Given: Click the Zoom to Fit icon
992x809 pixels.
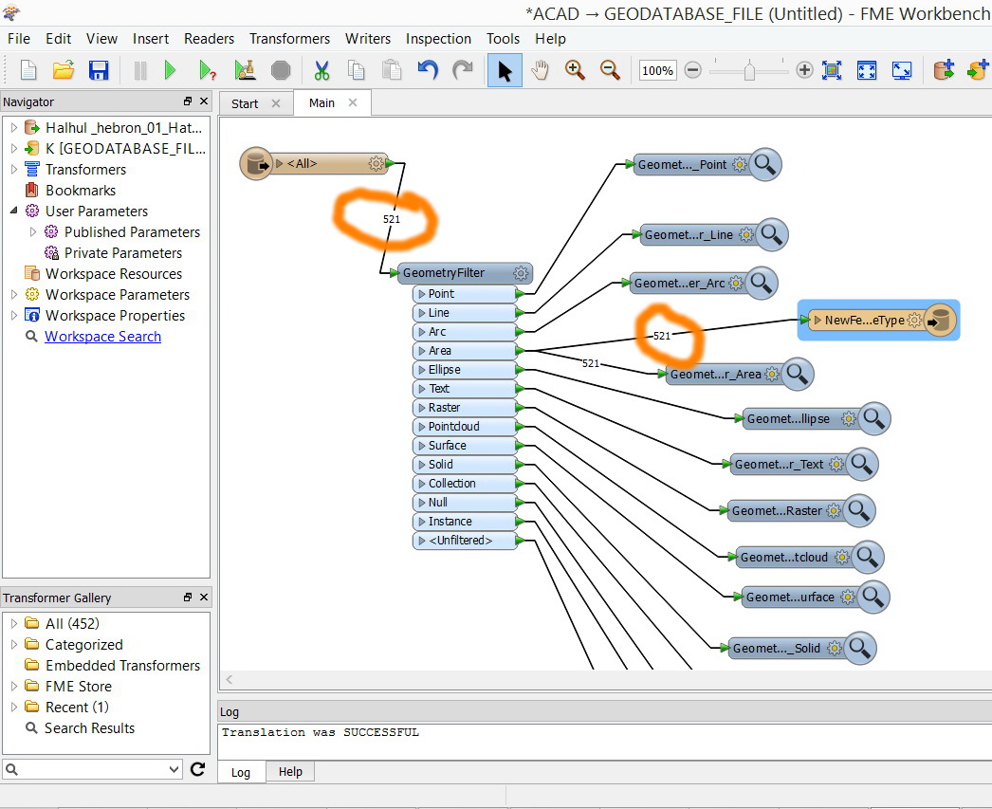Looking at the screenshot, I should tap(866, 69).
